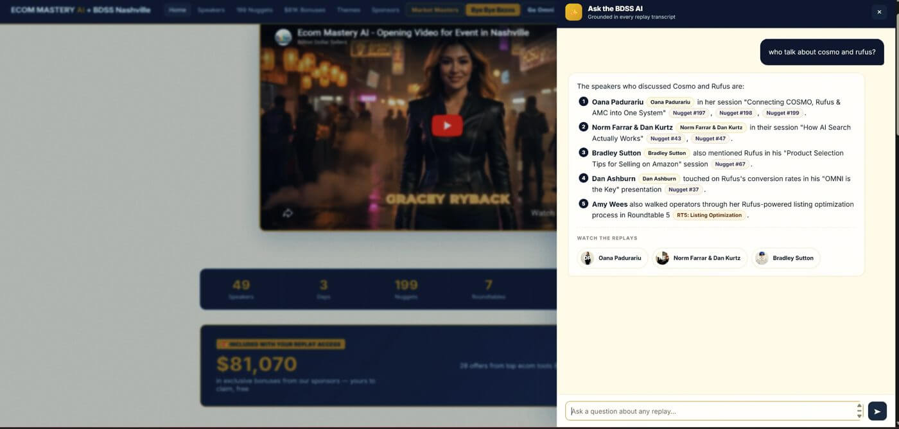
Task: Click the Market Masters nav button
Action: click(435, 10)
